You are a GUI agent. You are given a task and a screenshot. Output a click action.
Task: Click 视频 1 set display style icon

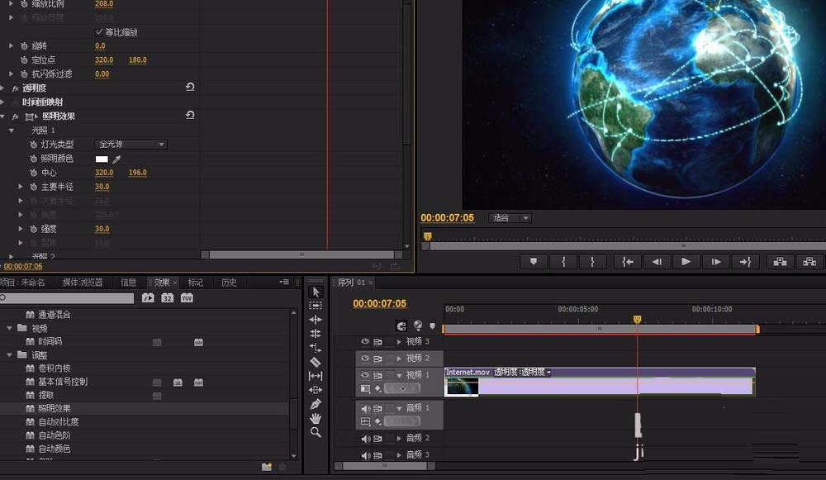tap(365, 389)
